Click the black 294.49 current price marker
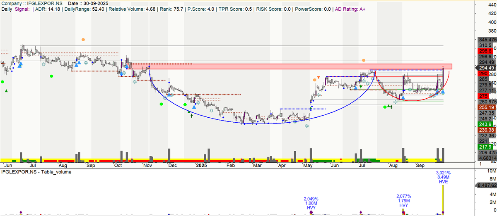The height and width of the screenshot is (216, 497). pyautogui.click(x=485, y=68)
